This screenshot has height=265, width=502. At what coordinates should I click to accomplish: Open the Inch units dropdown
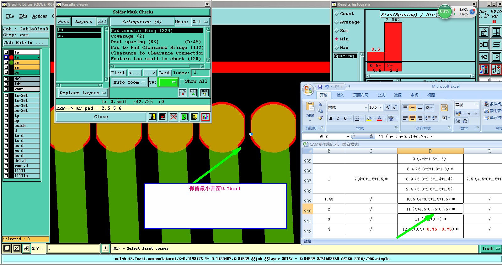[491, 249]
